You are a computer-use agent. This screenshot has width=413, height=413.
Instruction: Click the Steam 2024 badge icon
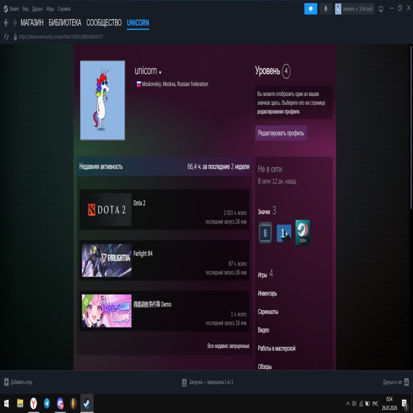point(303,232)
